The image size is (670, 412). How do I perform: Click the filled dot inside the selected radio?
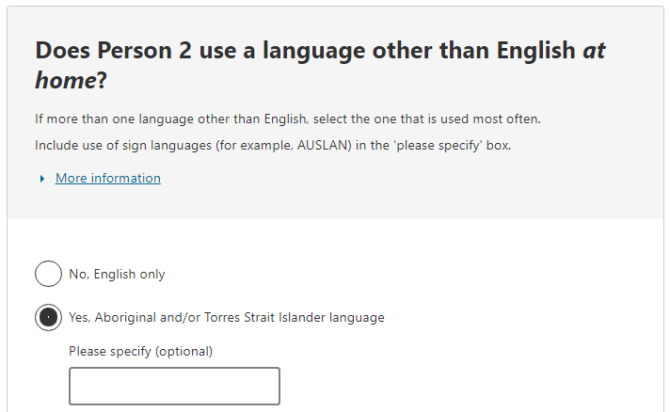pyautogui.click(x=48, y=317)
